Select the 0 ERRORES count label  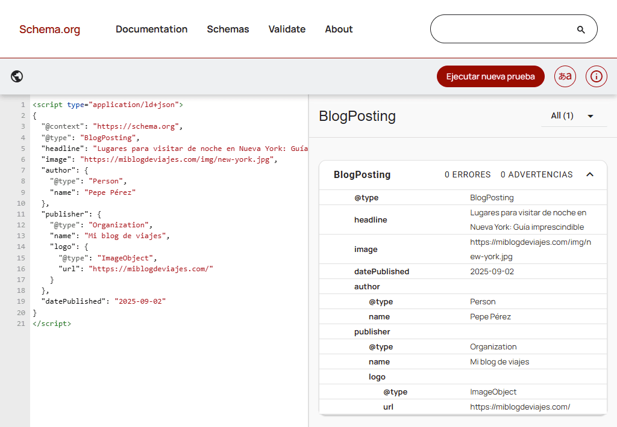pyautogui.click(x=468, y=174)
